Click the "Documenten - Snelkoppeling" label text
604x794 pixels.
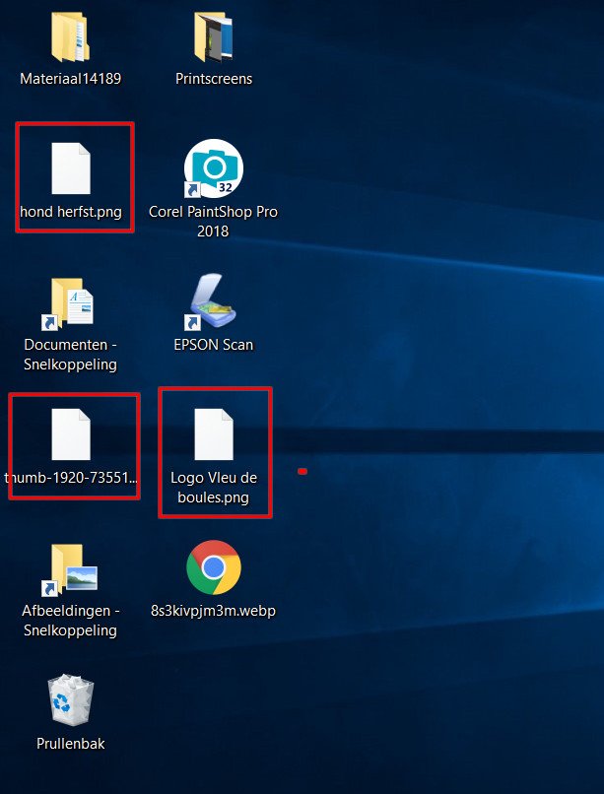[x=70, y=354]
